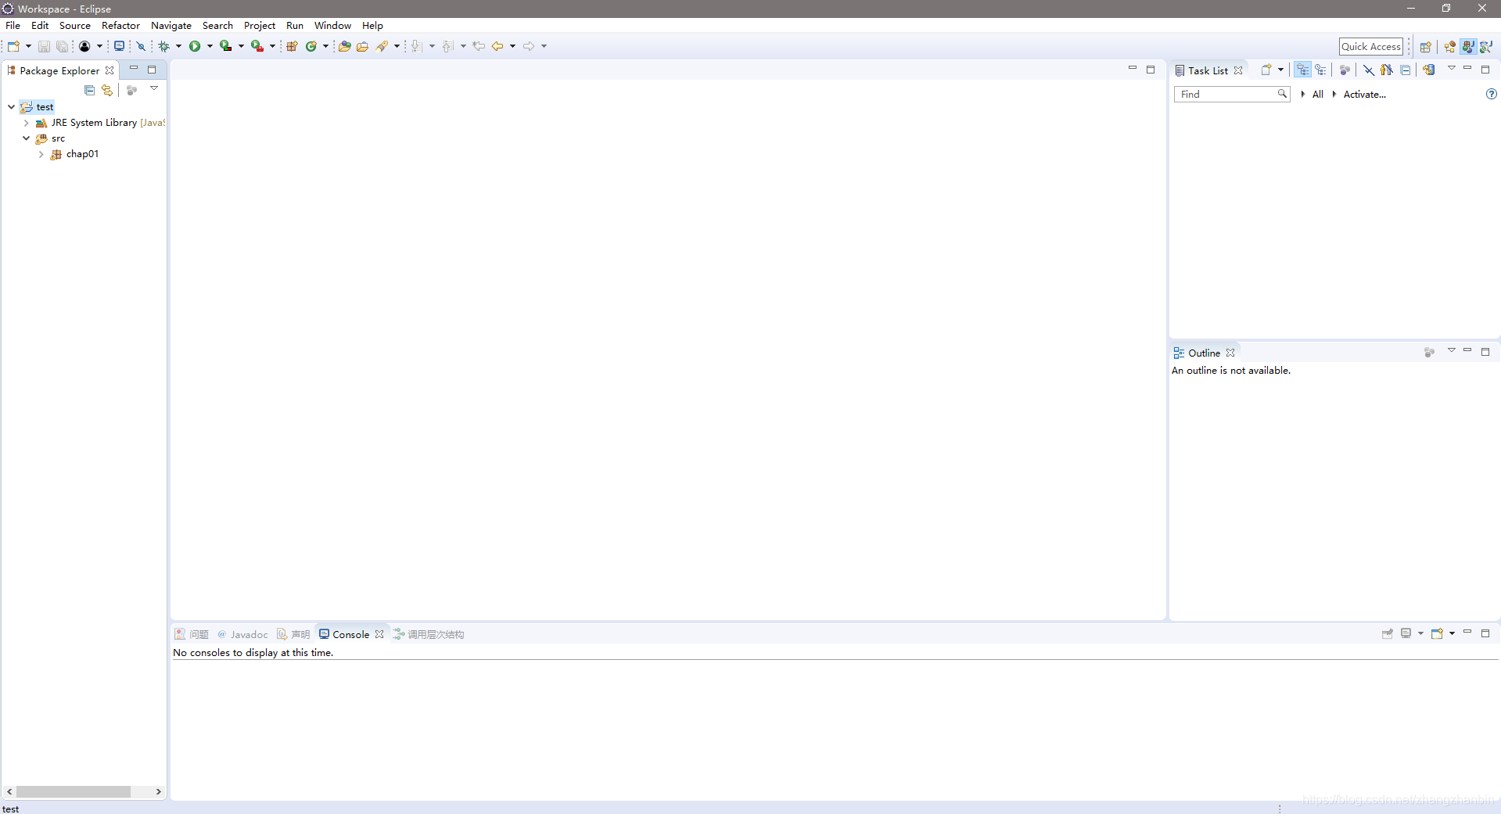Click Collapse All in Package Explorer

pos(89,91)
